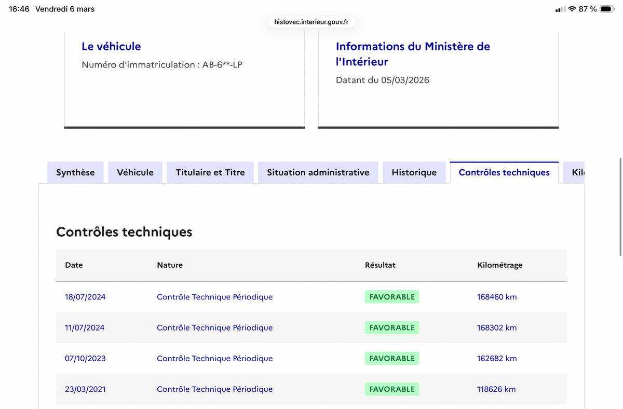
Task: Click the Numéro d'immatriculation AB-6**-LP text
Action: (x=162, y=65)
